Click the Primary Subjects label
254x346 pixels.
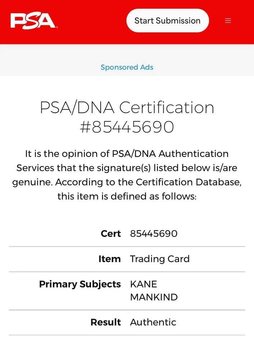pos(80,284)
